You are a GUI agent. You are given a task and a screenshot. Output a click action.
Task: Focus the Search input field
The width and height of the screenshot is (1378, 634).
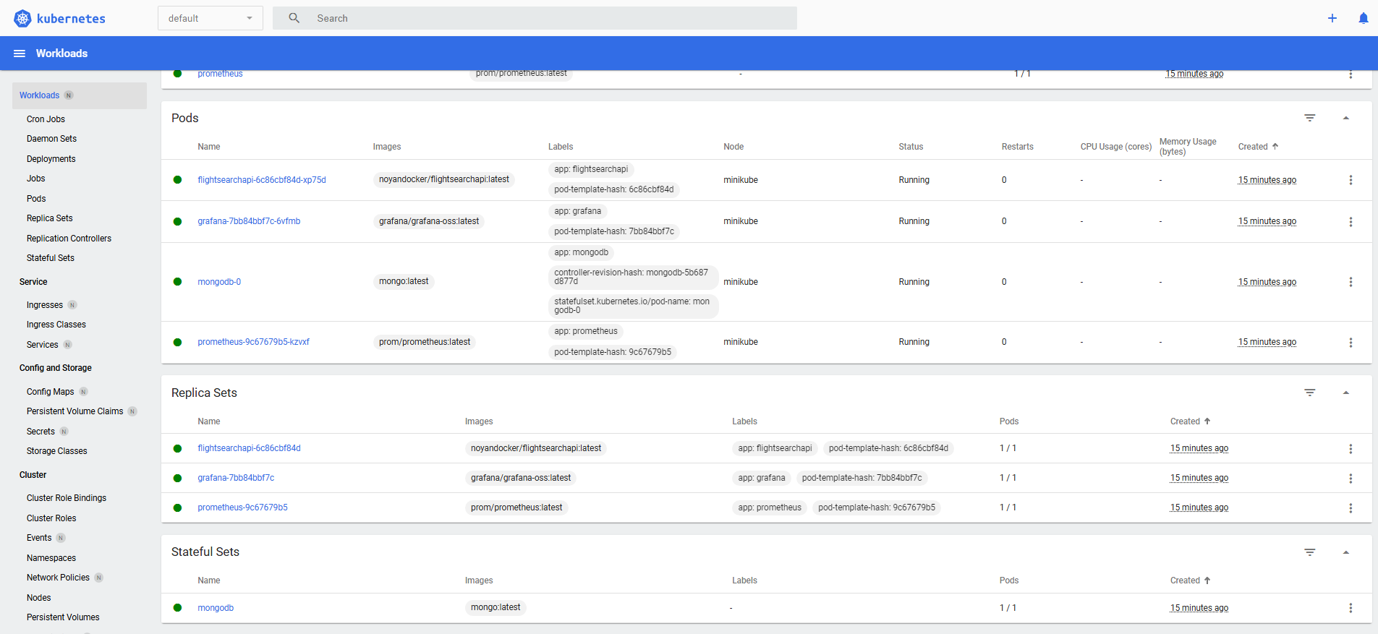click(535, 18)
